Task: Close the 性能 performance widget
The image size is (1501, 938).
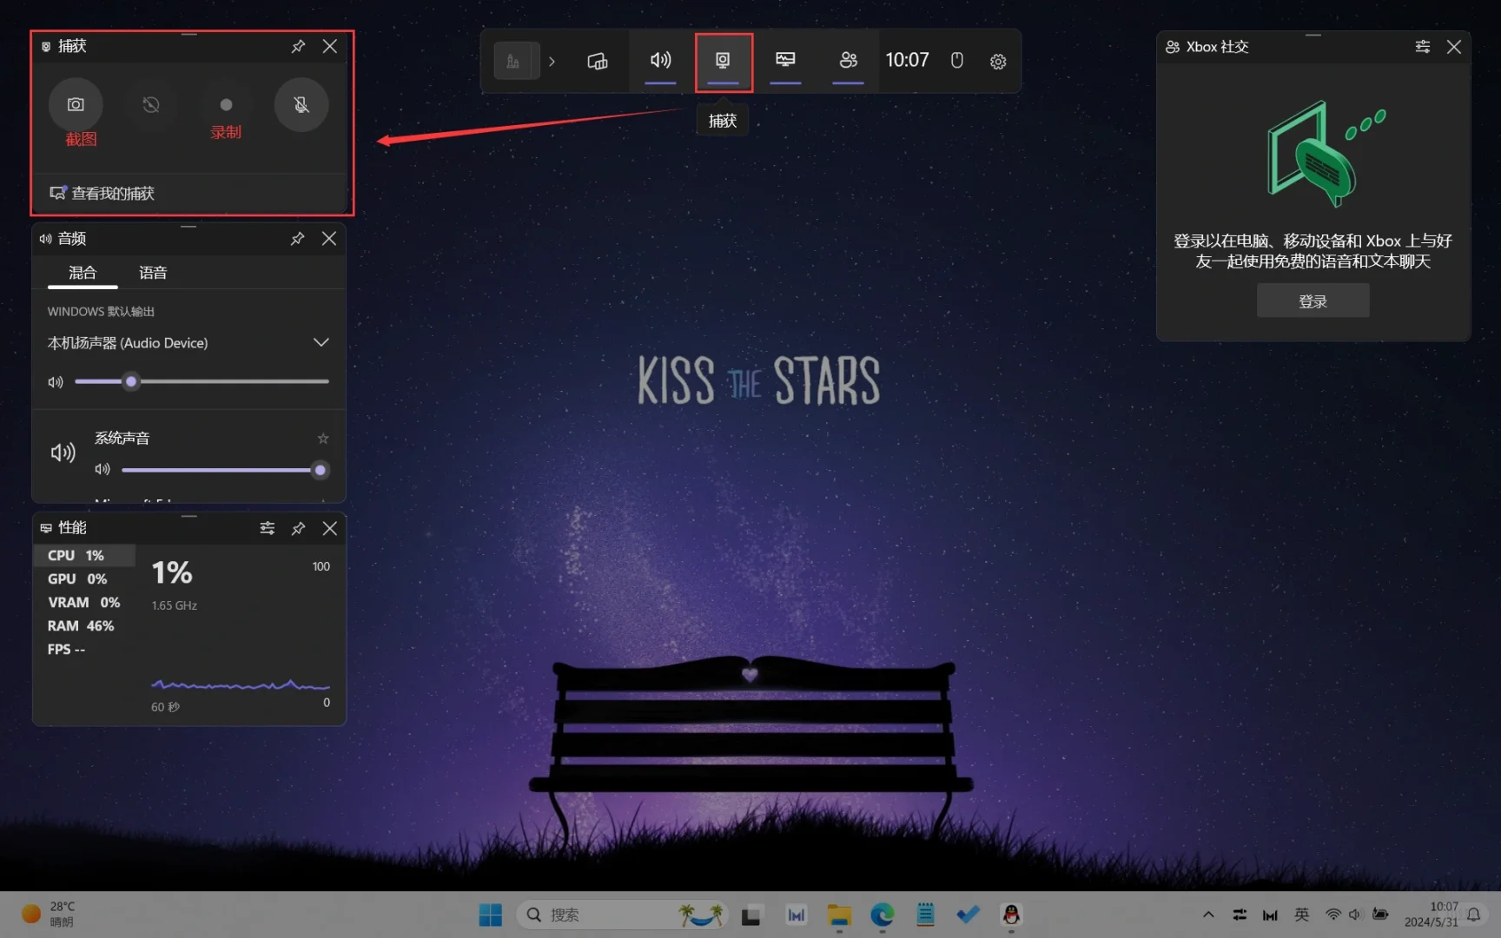Action: tap(330, 528)
